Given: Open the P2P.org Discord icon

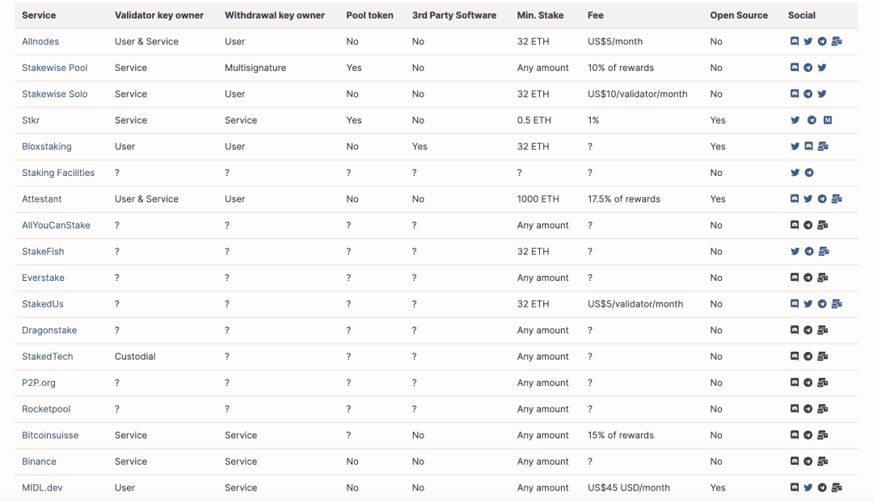Looking at the screenshot, I should (x=795, y=383).
